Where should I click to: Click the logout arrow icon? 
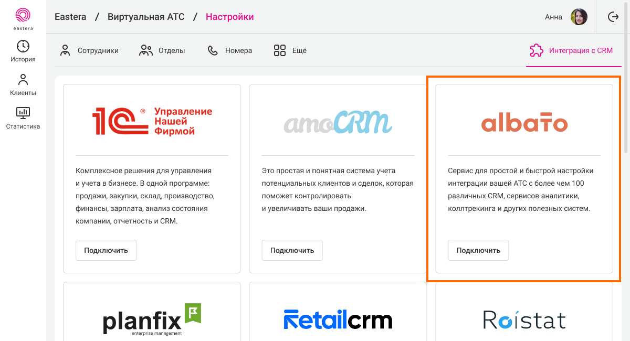(x=613, y=17)
